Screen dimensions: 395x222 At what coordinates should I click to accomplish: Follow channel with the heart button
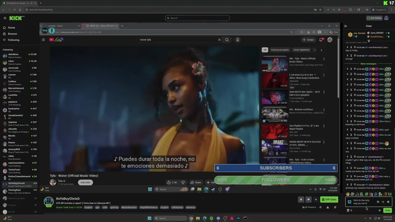tap(308, 199)
